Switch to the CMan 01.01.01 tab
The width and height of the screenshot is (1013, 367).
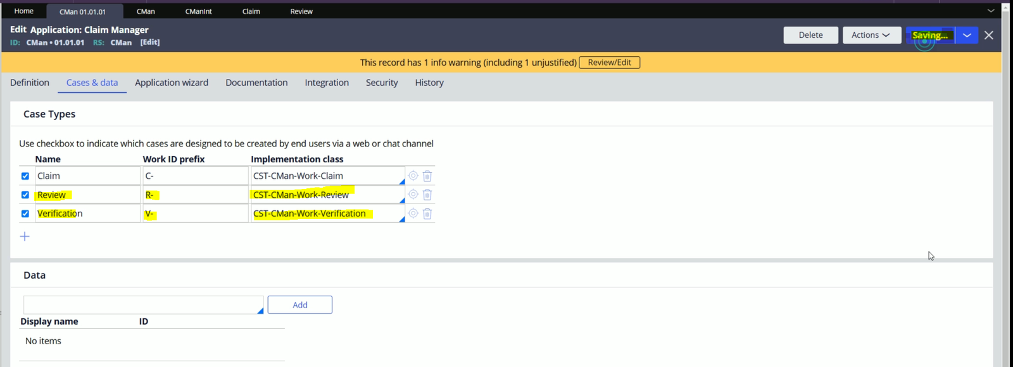[x=83, y=11]
